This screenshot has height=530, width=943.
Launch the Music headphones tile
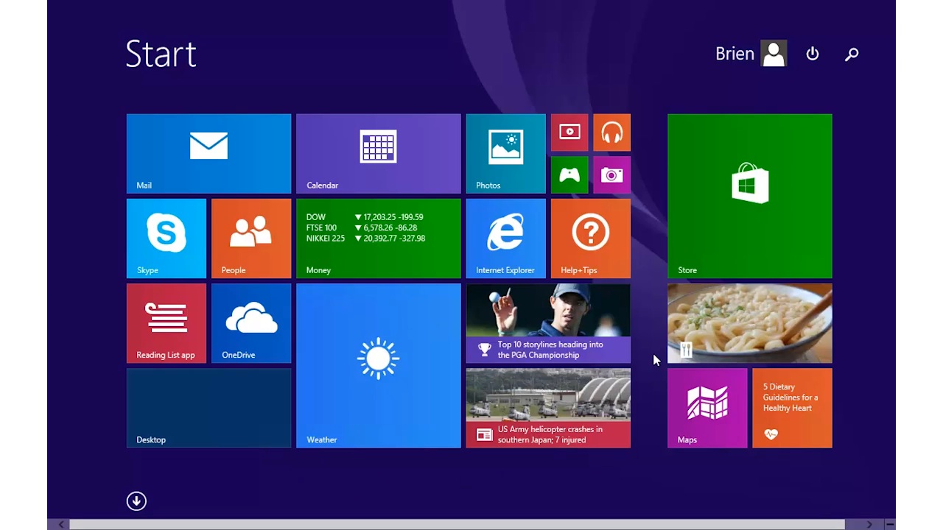point(611,132)
